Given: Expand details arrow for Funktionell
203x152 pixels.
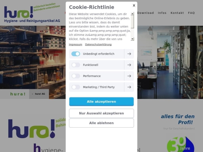Looking at the screenshot, I should pyautogui.click(x=129, y=65).
